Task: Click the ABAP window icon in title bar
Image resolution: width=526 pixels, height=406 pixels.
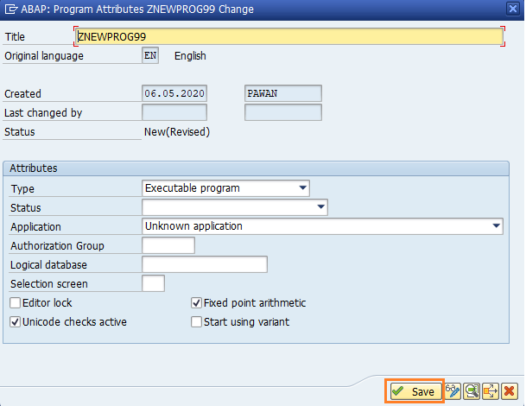Action: pos(10,9)
